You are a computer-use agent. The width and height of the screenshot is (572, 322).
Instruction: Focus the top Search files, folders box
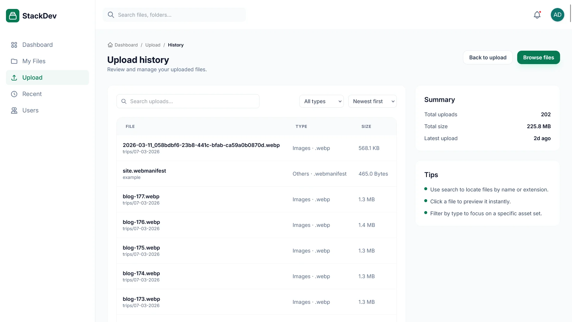click(179, 15)
